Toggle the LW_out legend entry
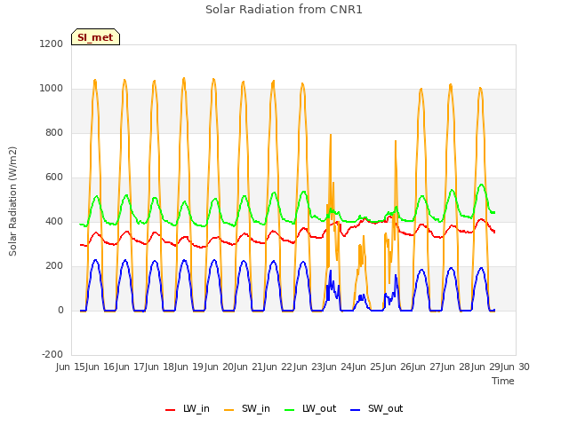The image size is (569, 426). 310,408
